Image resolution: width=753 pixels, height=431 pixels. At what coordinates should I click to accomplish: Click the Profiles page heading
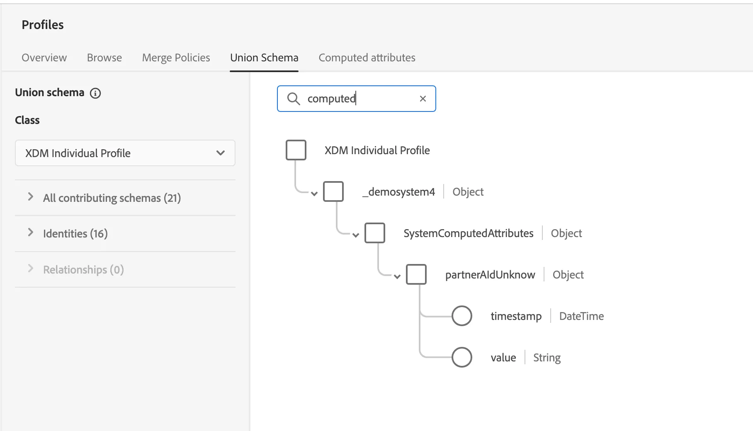43,25
